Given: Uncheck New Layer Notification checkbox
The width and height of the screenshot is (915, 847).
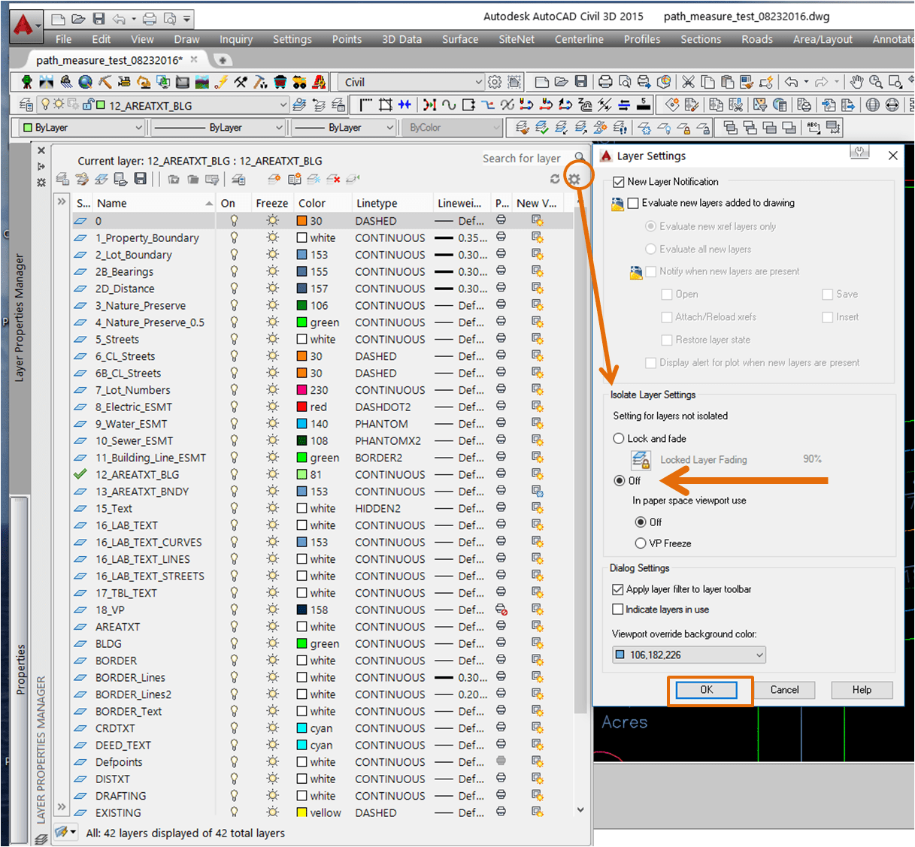Looking at the screenshot, I should pos(619,182).
